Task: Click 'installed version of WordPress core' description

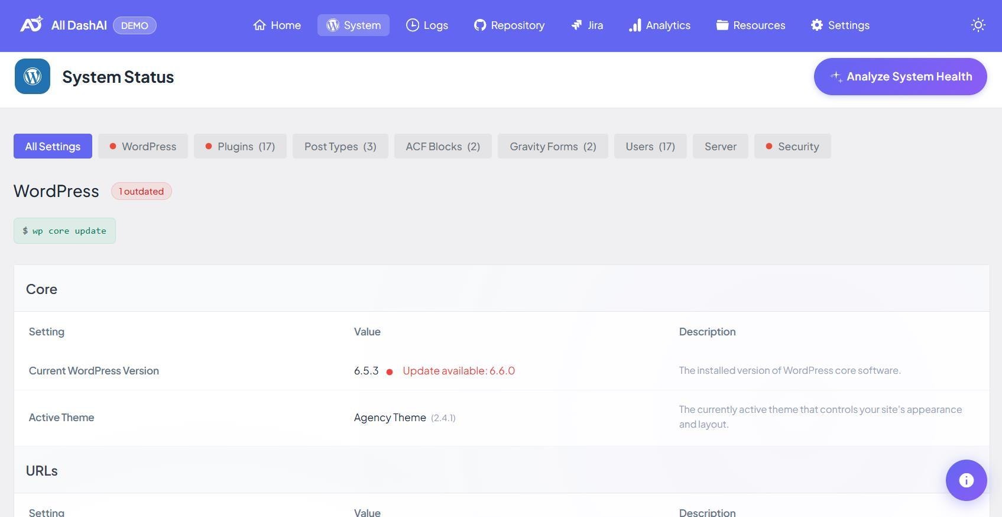Action: [x=790, y=370]
